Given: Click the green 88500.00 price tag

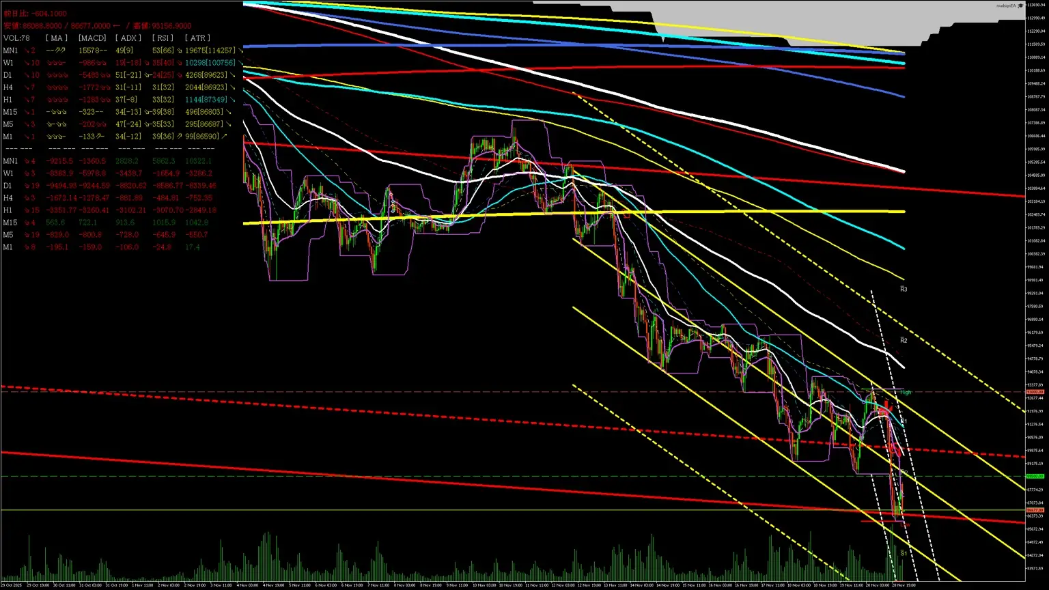Looking at the screenshot, I should [1035, 476].
